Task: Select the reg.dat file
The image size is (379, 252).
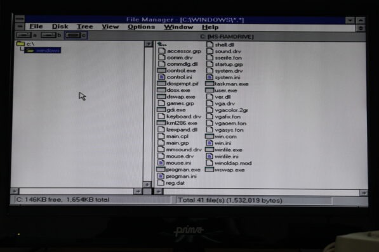Action: [x=175, y=183]
